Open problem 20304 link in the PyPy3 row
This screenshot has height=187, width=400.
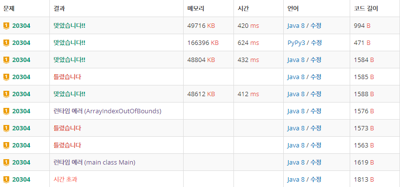(21, 42)
